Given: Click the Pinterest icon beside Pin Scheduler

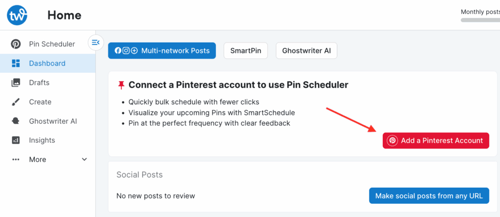Looking at the screenshot, I should (16, 44).
